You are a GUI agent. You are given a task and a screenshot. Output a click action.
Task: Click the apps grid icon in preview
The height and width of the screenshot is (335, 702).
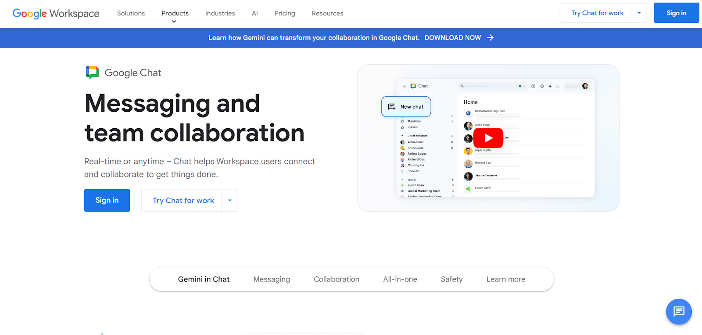point(558,86)
